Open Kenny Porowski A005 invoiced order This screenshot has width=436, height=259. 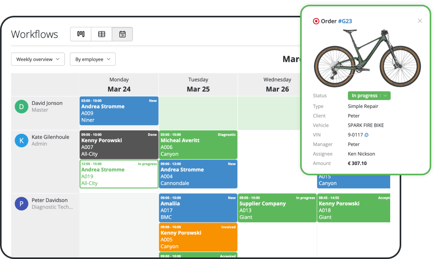pyautogui.click(x=198, y=237)
